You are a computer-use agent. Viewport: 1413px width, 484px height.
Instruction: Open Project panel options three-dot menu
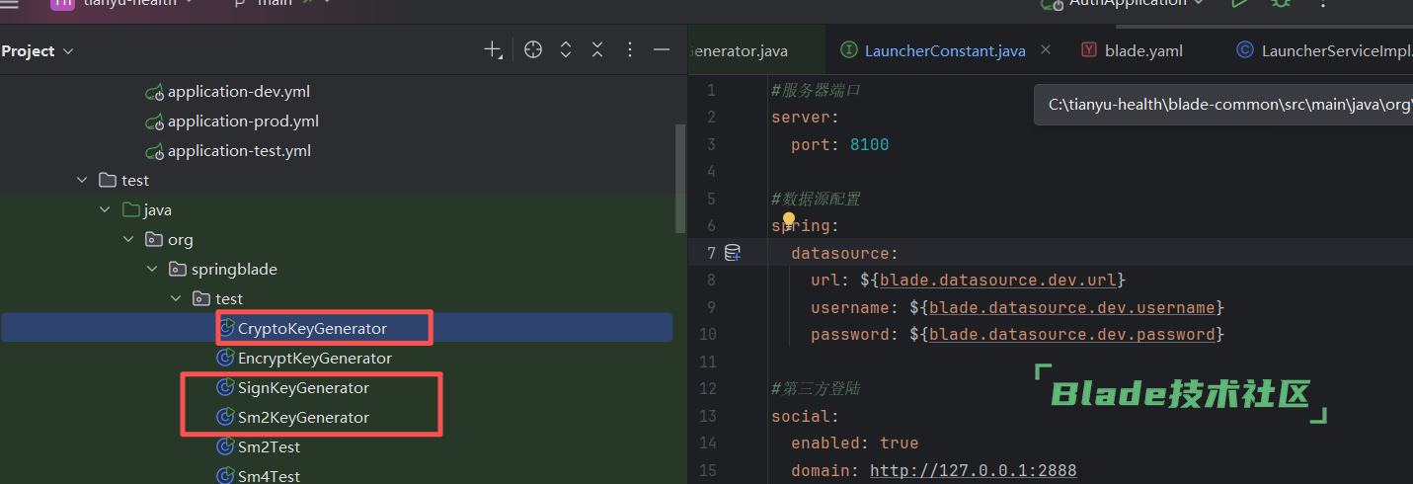629,50
